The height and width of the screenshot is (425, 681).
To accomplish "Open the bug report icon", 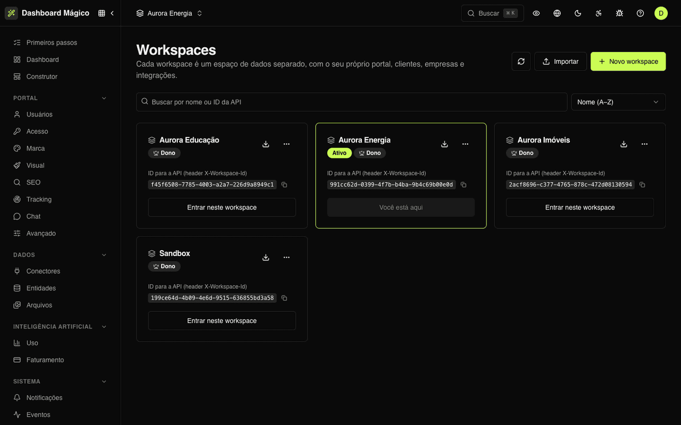I will point(619,13).
